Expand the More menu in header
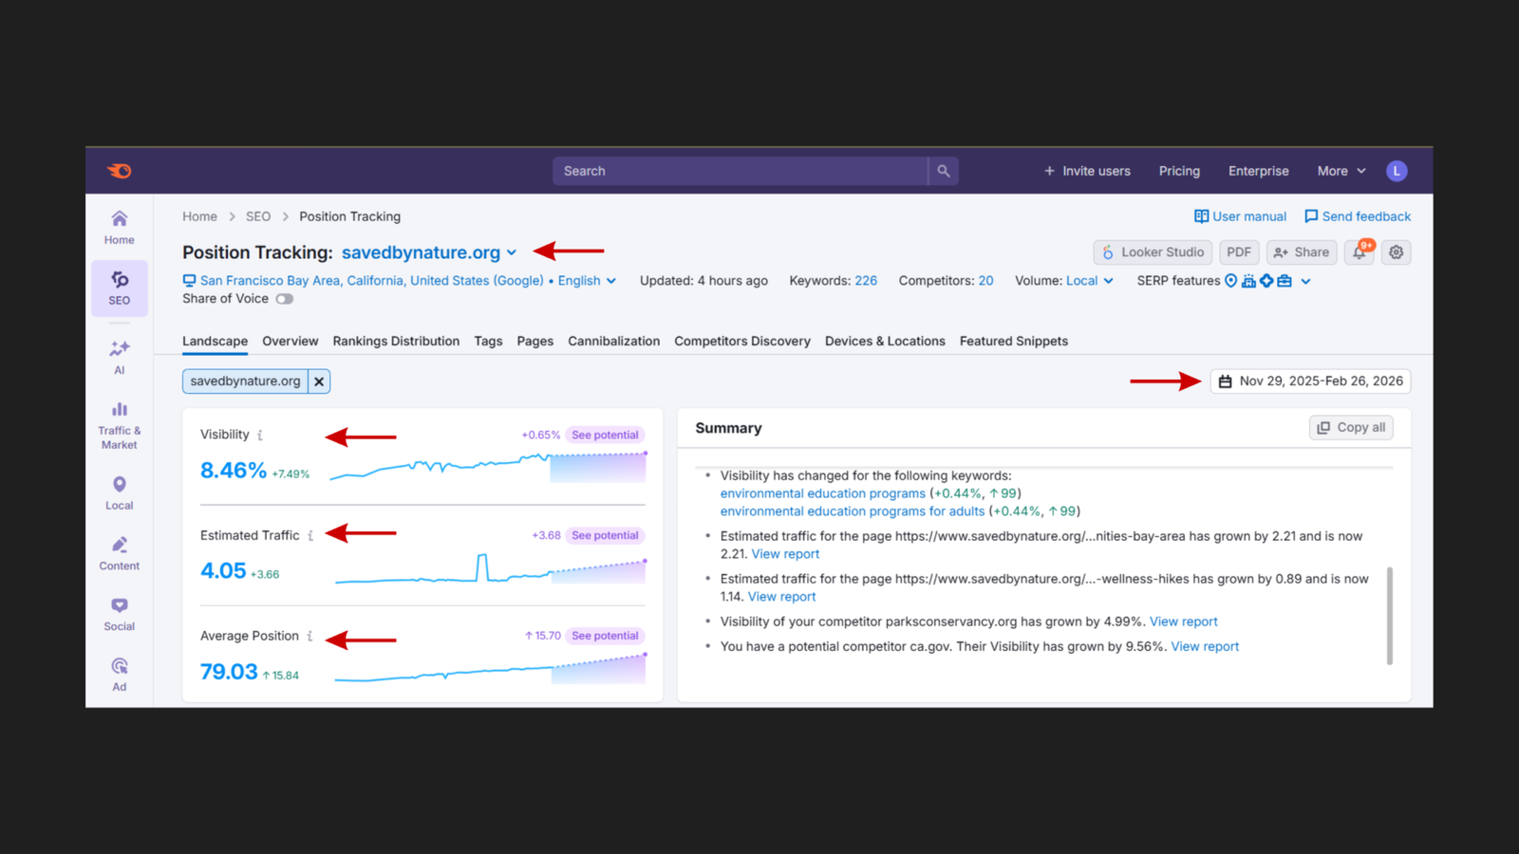Image resolution: width=1519 pixels, height=854 pixels. [1341, 171]
